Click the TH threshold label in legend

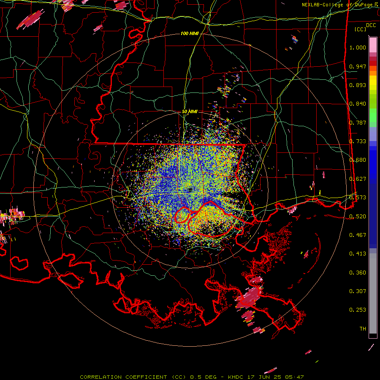(x=363, y=329)
